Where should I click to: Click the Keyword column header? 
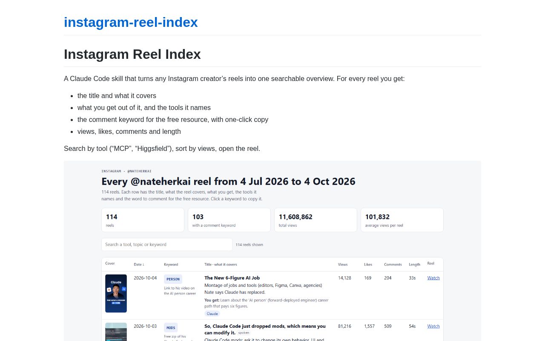pos(171,264)
